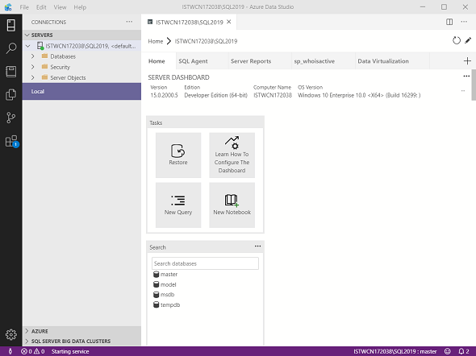Select the model database
Viewport: 476px width, 356px height.
point(165,284)
